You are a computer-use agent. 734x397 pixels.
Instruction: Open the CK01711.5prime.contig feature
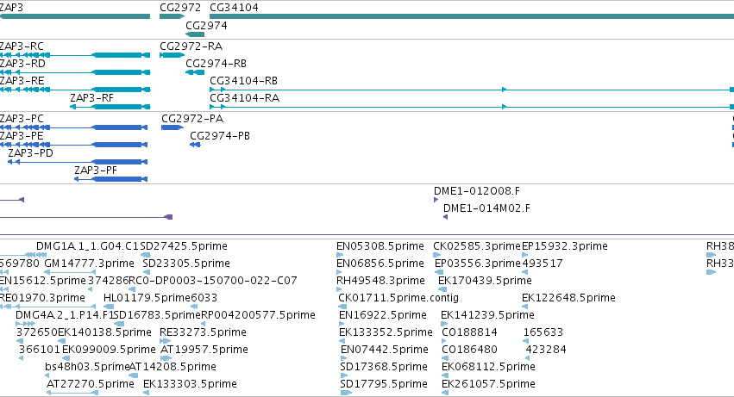click(x=342, y=307)
